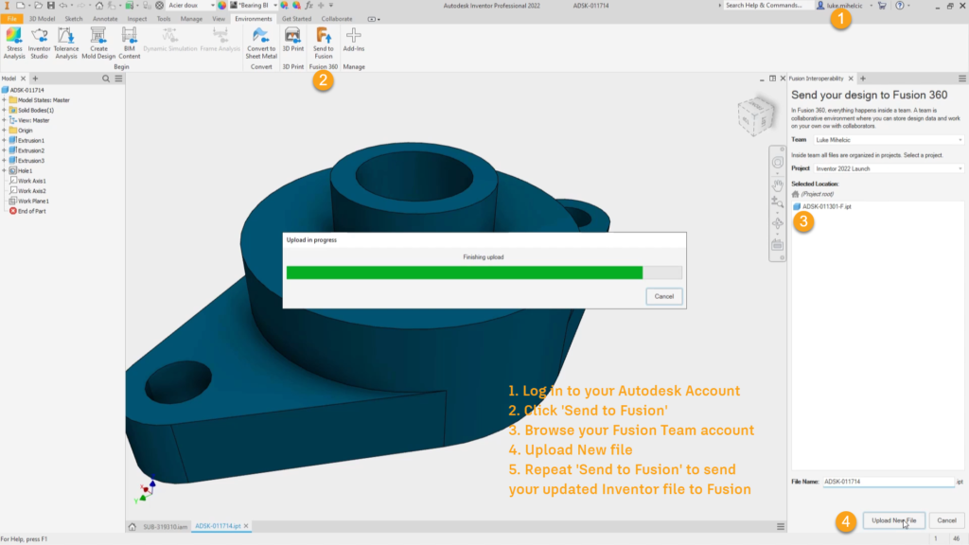
Task: Select End of Part marker
Action: point(27,211)
